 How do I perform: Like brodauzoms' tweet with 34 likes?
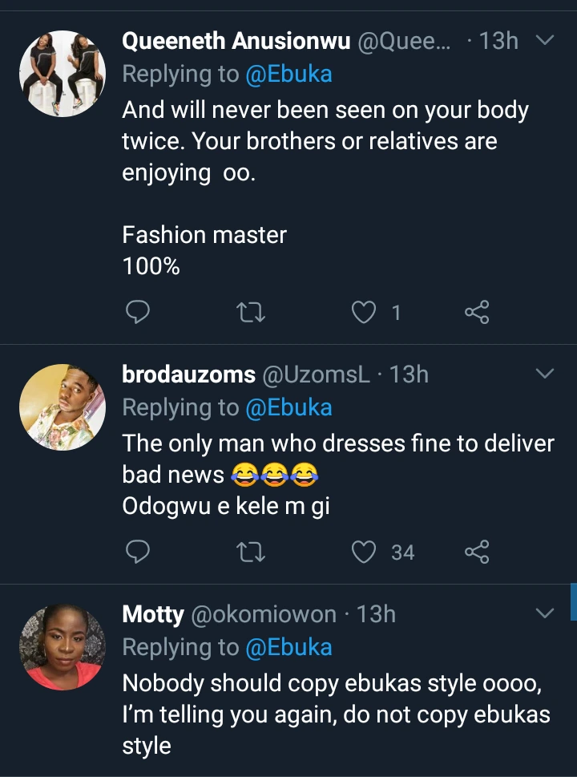click(x=365, y=551)
